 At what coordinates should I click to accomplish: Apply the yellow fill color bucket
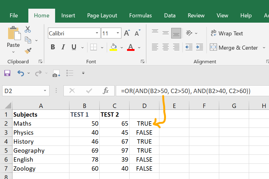pos(113,47)
